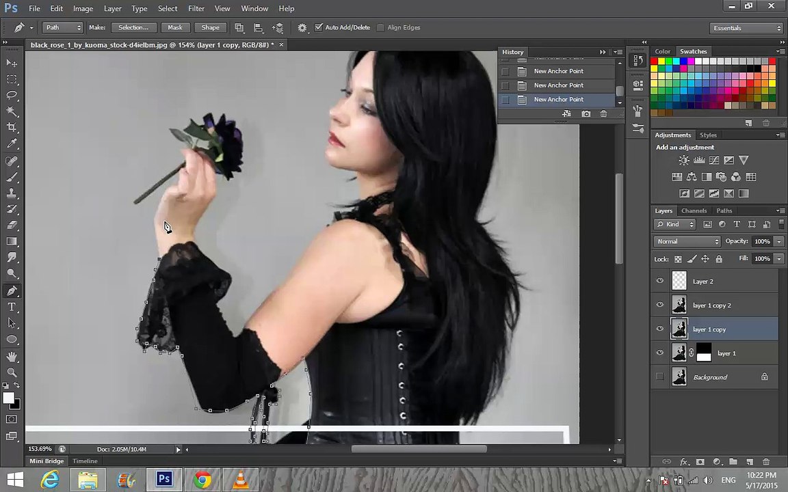The image size is (788, 492).
Task: Open Path mode dropdown in options bar
Action: click(x=62, y=27)
